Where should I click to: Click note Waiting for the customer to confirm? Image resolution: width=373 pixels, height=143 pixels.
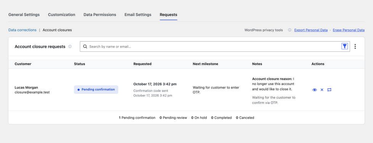click(274, 100)
